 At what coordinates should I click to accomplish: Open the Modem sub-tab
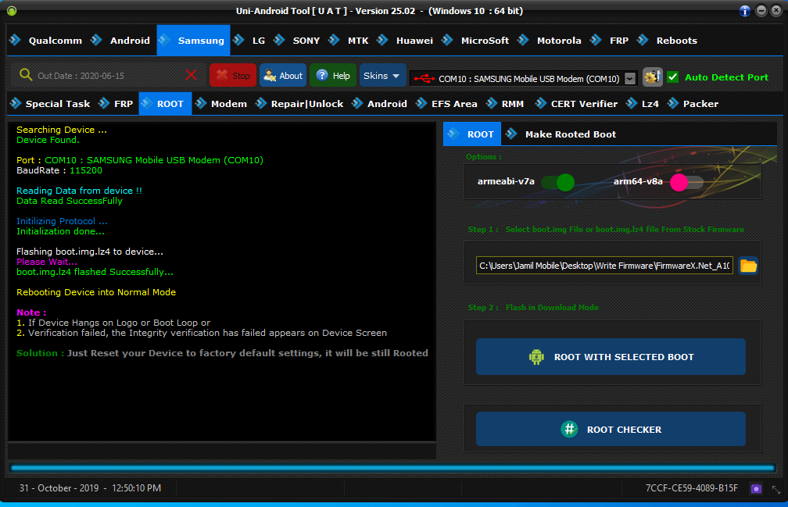tap(222, 104)
